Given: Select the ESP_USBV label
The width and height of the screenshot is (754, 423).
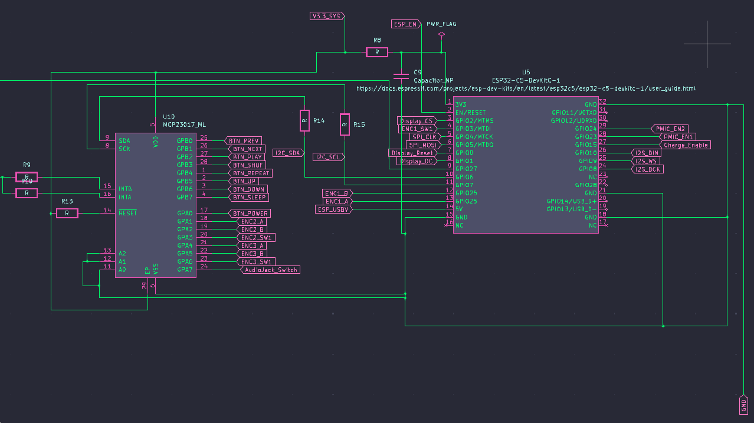Looking at the screenshot, I should pos(335,209).
